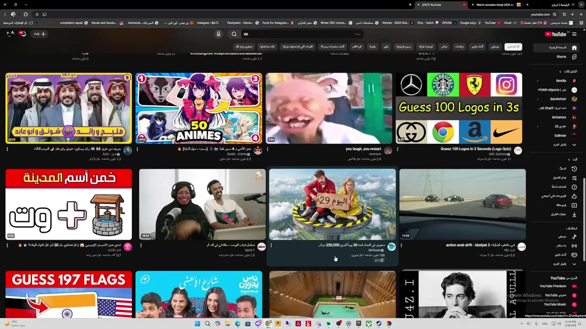Open options menu for MrBeast 250,000 video

271,245
